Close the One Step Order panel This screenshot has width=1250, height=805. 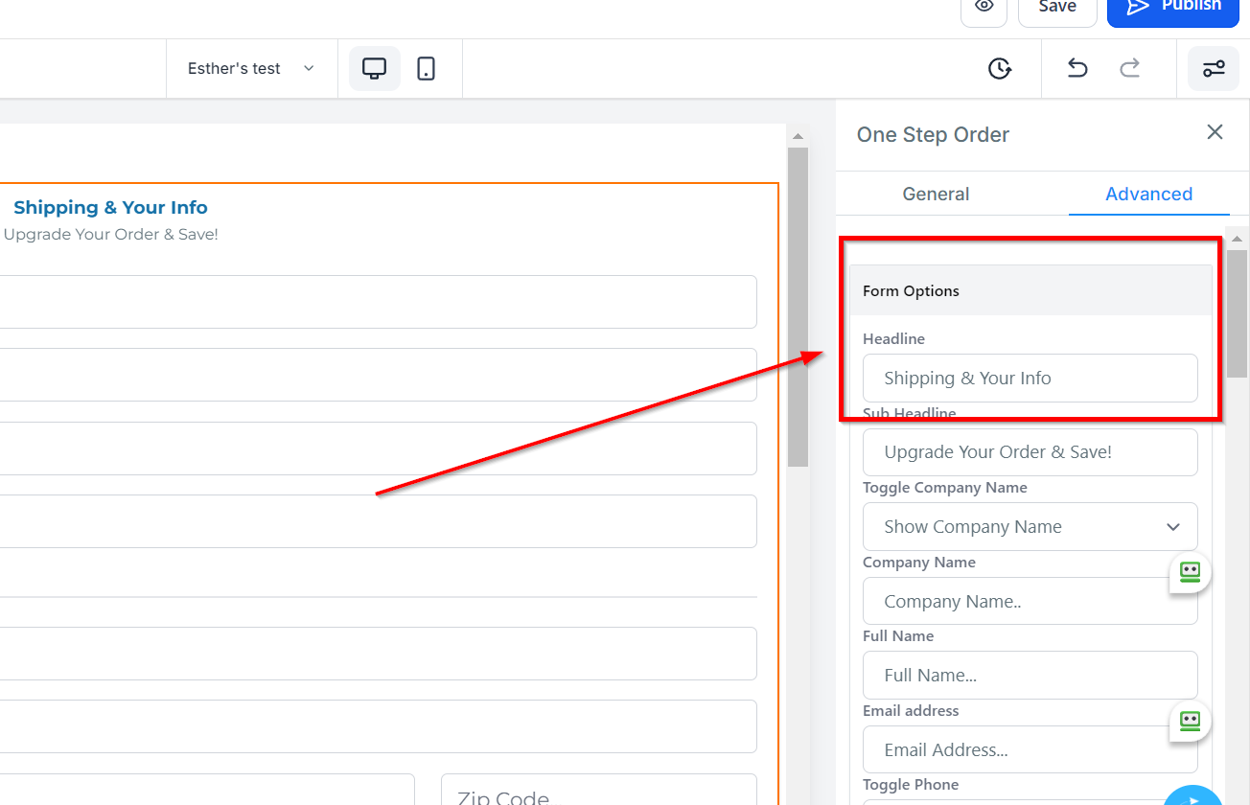[x=1215, y=132]
